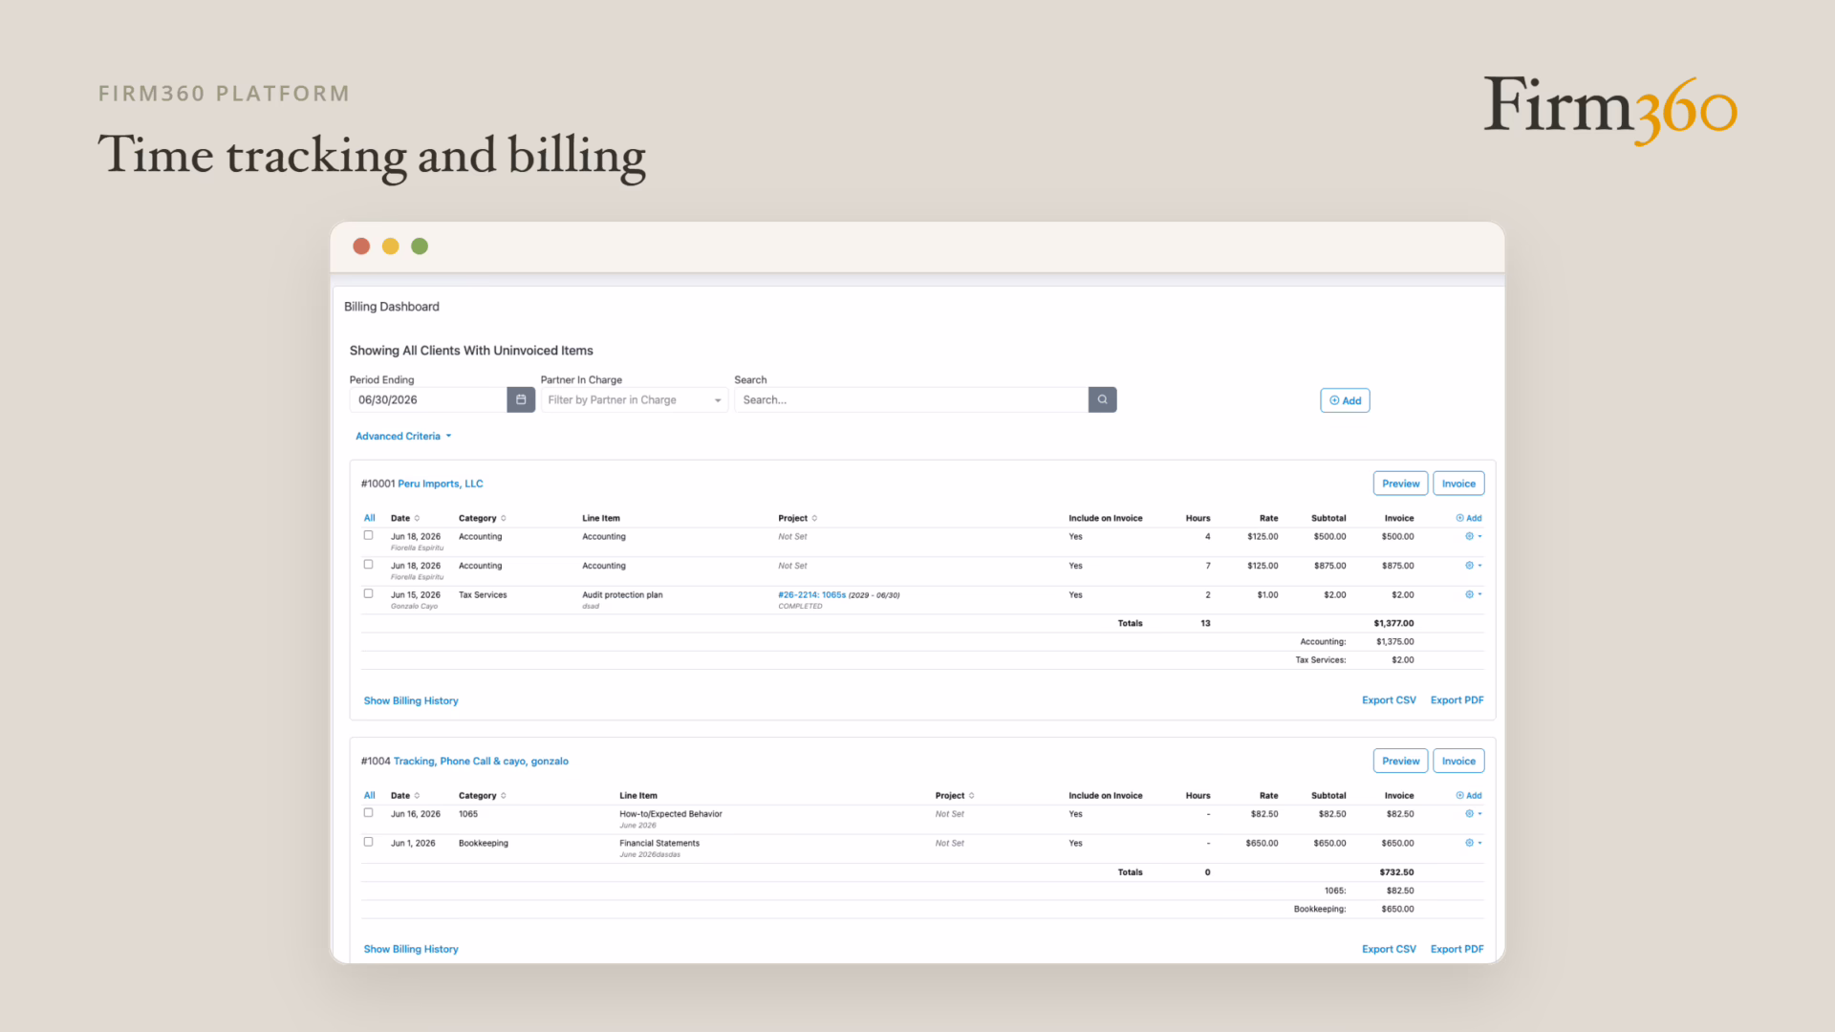Add line item to Tracking, Phone Call table
Image resolution: width=1835 pixels, height=1032 pixels.
tap(1469, 795)
